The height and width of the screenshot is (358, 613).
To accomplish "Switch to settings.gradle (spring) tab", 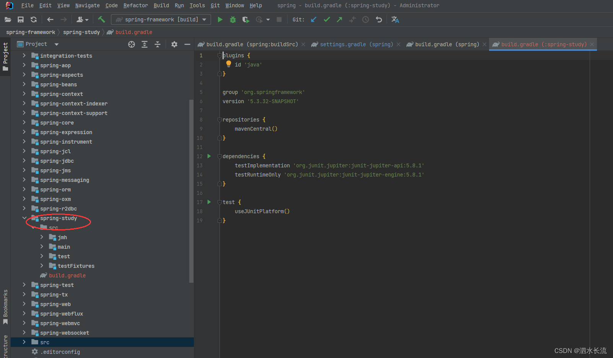I will pos(356,44).
